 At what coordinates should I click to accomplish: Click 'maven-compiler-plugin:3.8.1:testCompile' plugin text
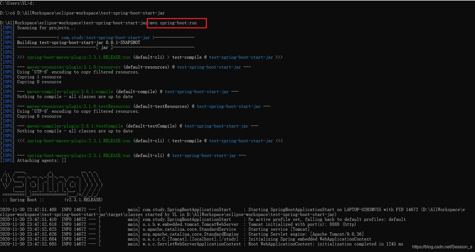75,126
